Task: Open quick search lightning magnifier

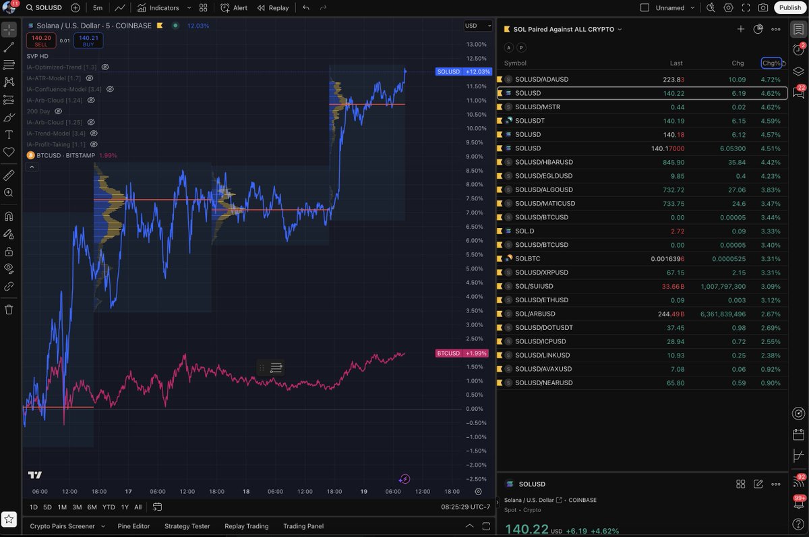Action: tap(709, 8)
